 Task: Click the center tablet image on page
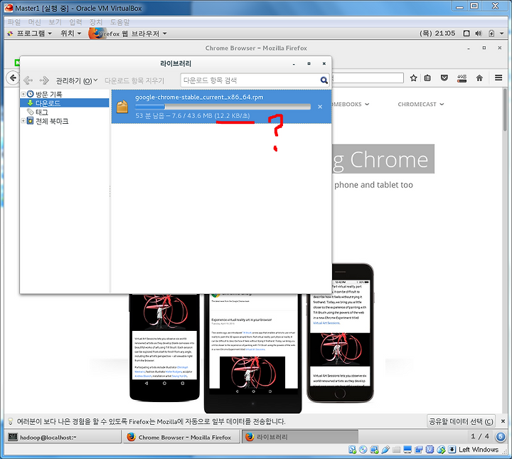(x=253, y=353)
